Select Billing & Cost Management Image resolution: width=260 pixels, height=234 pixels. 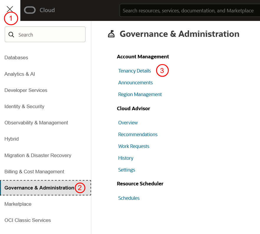click(34, 172)
